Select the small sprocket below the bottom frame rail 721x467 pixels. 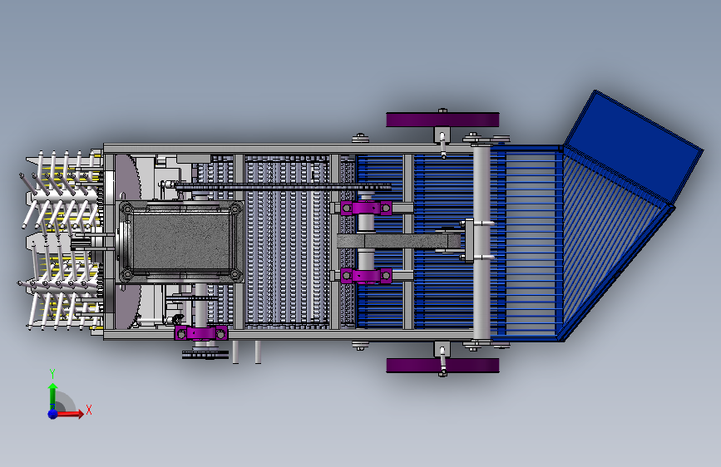coord(205,354)
